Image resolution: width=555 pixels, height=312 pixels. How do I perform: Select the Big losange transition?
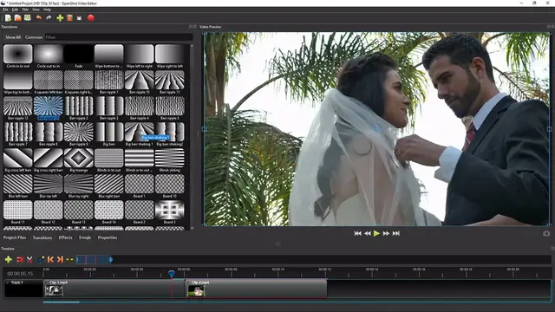coord(79,160)
